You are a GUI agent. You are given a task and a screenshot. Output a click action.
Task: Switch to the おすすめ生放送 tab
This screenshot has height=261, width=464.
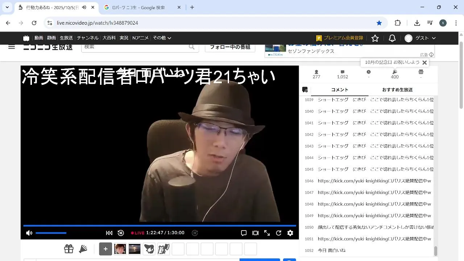pyautogui.click(x=397, y=90)
